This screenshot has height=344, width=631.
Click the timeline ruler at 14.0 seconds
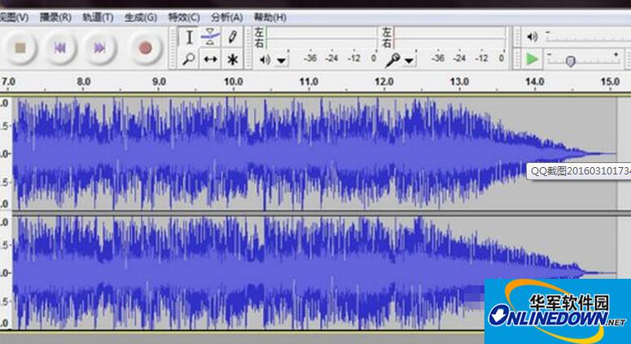[534, 82]
